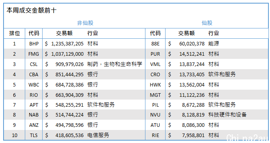Screen dimensions: 270x143
Task: Click the BHP stock code cell
Action: tap(34, 43)
